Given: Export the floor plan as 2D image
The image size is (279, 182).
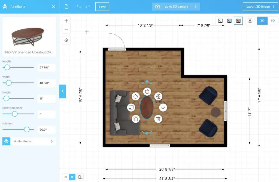Looking at the screenshot, I should pos(260,6).
